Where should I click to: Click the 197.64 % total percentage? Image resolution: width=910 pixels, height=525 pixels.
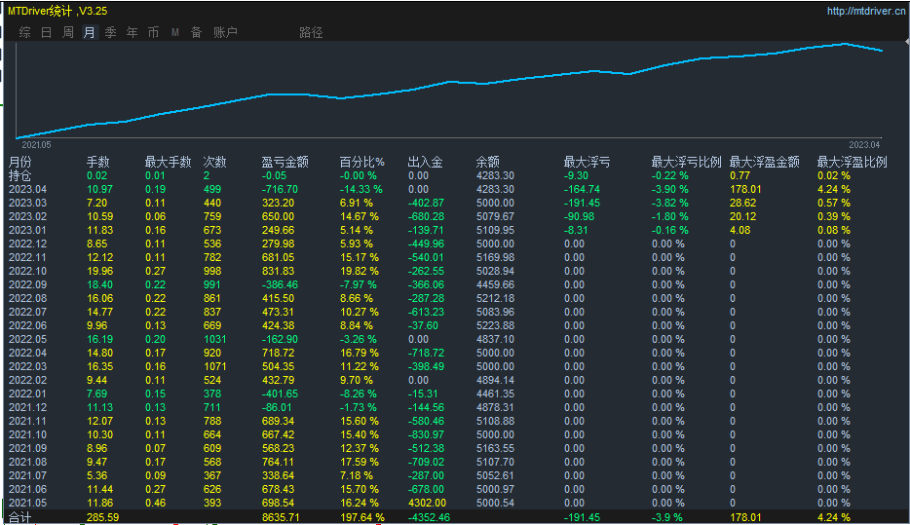pyautogui.click(x=362, y=517)
